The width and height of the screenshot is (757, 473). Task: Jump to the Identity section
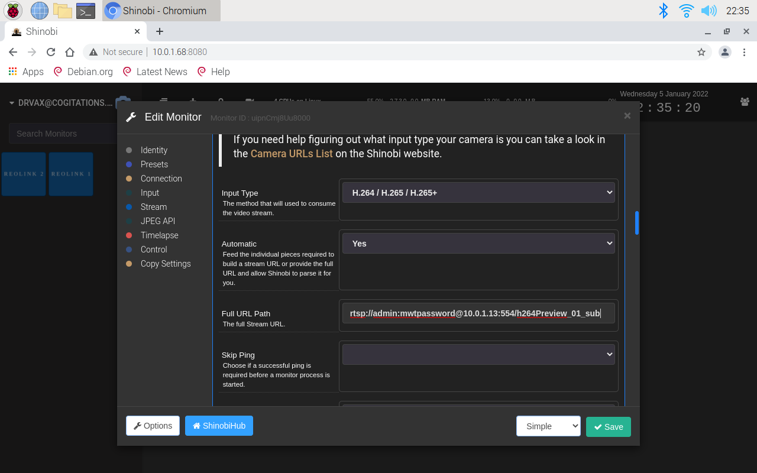154,150
